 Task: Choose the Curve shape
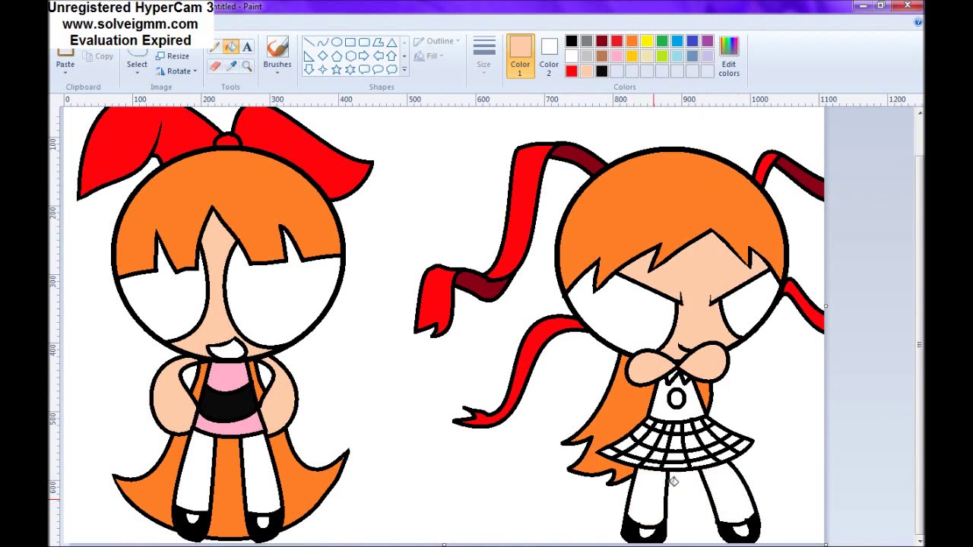pyautogui.click(x=323, y=43)
